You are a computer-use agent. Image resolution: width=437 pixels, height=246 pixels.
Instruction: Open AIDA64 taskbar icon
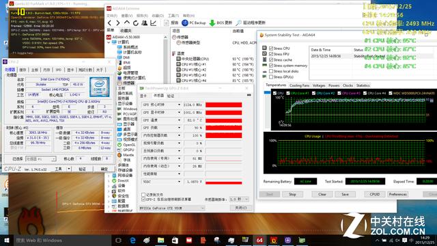coord(259,240)
